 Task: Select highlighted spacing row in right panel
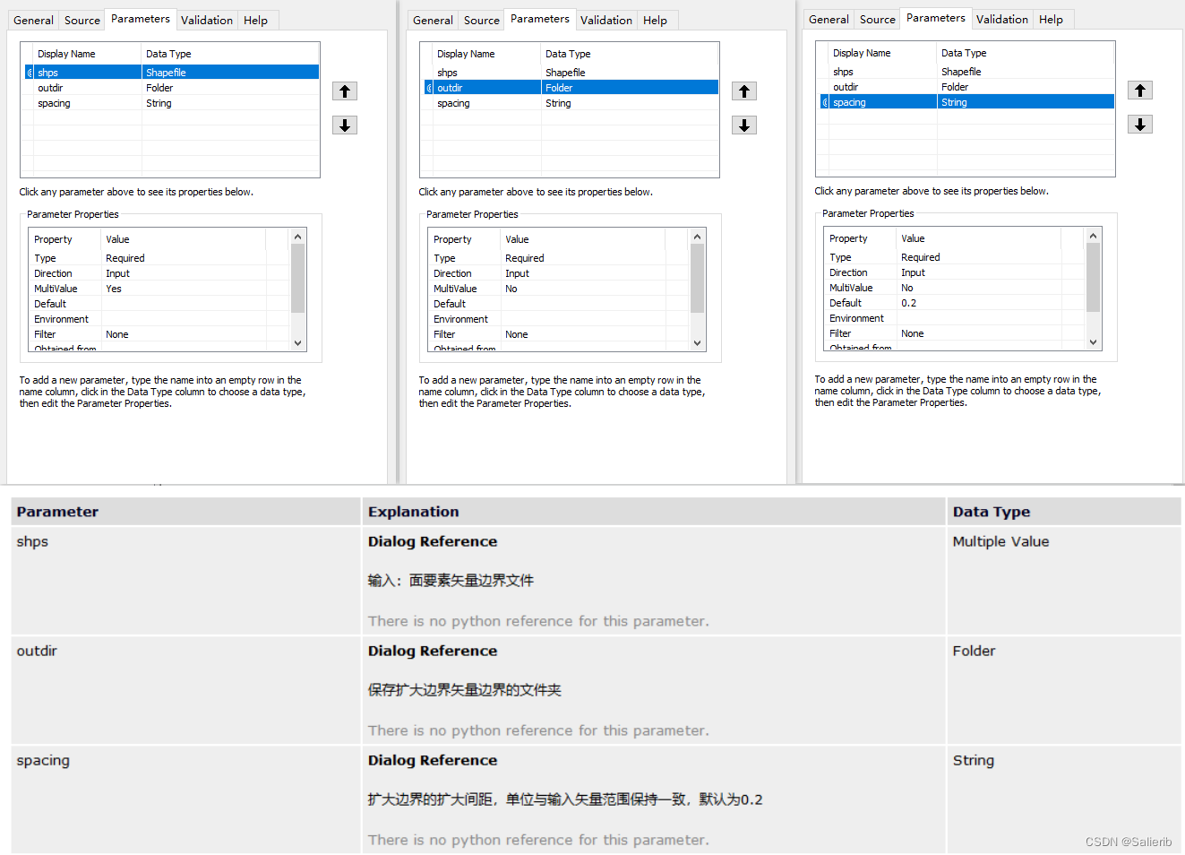(967, 102)
